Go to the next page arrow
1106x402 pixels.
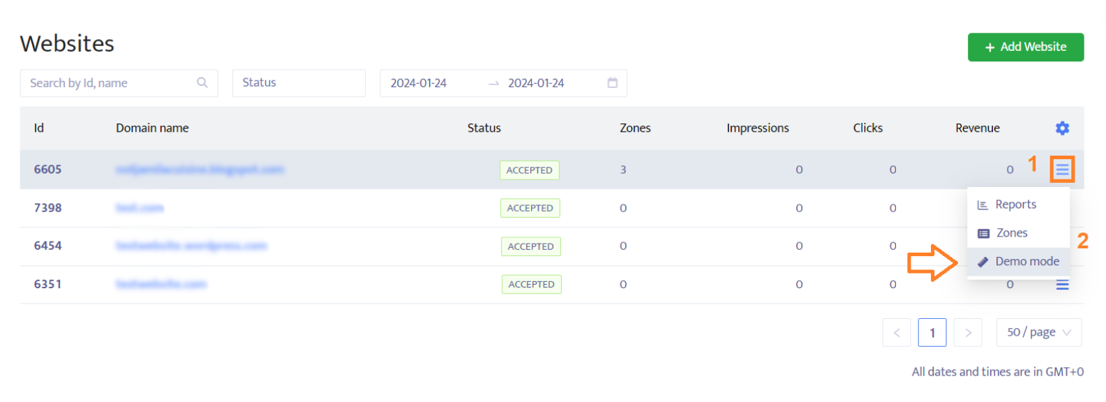pos(968,333)
